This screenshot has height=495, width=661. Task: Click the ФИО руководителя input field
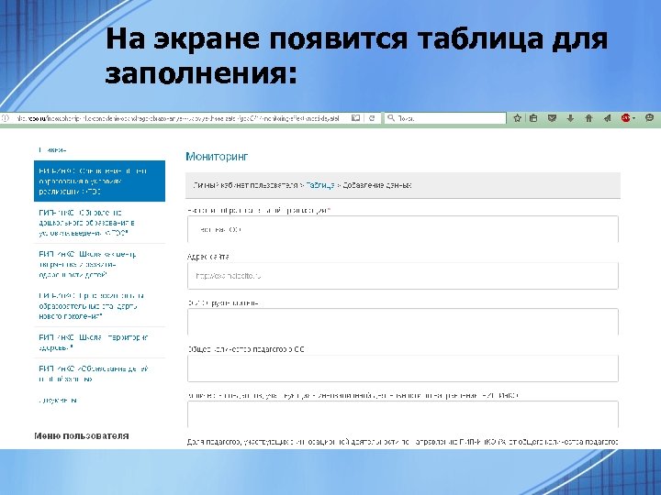tap(403, 322)
